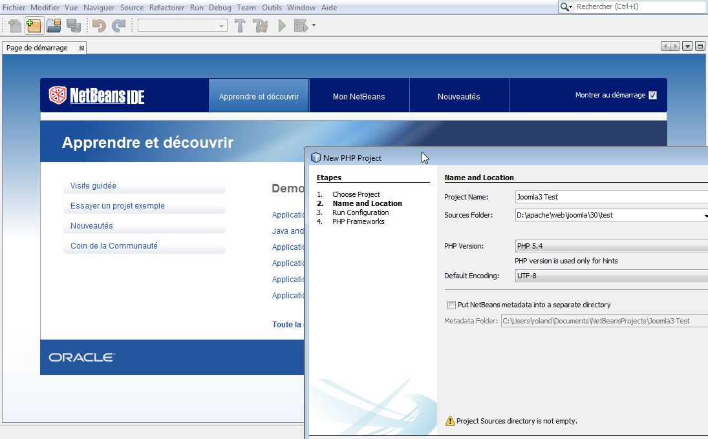Click the Save All toolbar icon

click(73, 26)
